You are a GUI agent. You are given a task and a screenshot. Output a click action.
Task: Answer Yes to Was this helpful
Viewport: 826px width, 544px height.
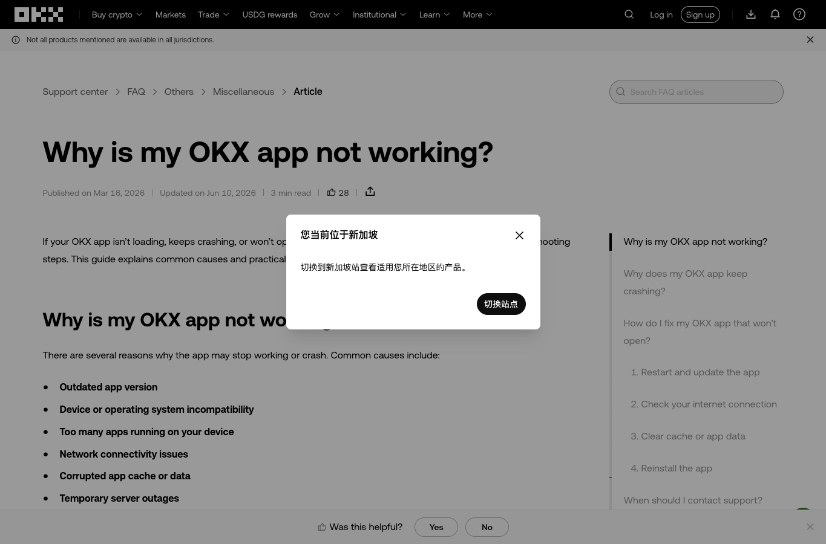click(x=436, y=527)
